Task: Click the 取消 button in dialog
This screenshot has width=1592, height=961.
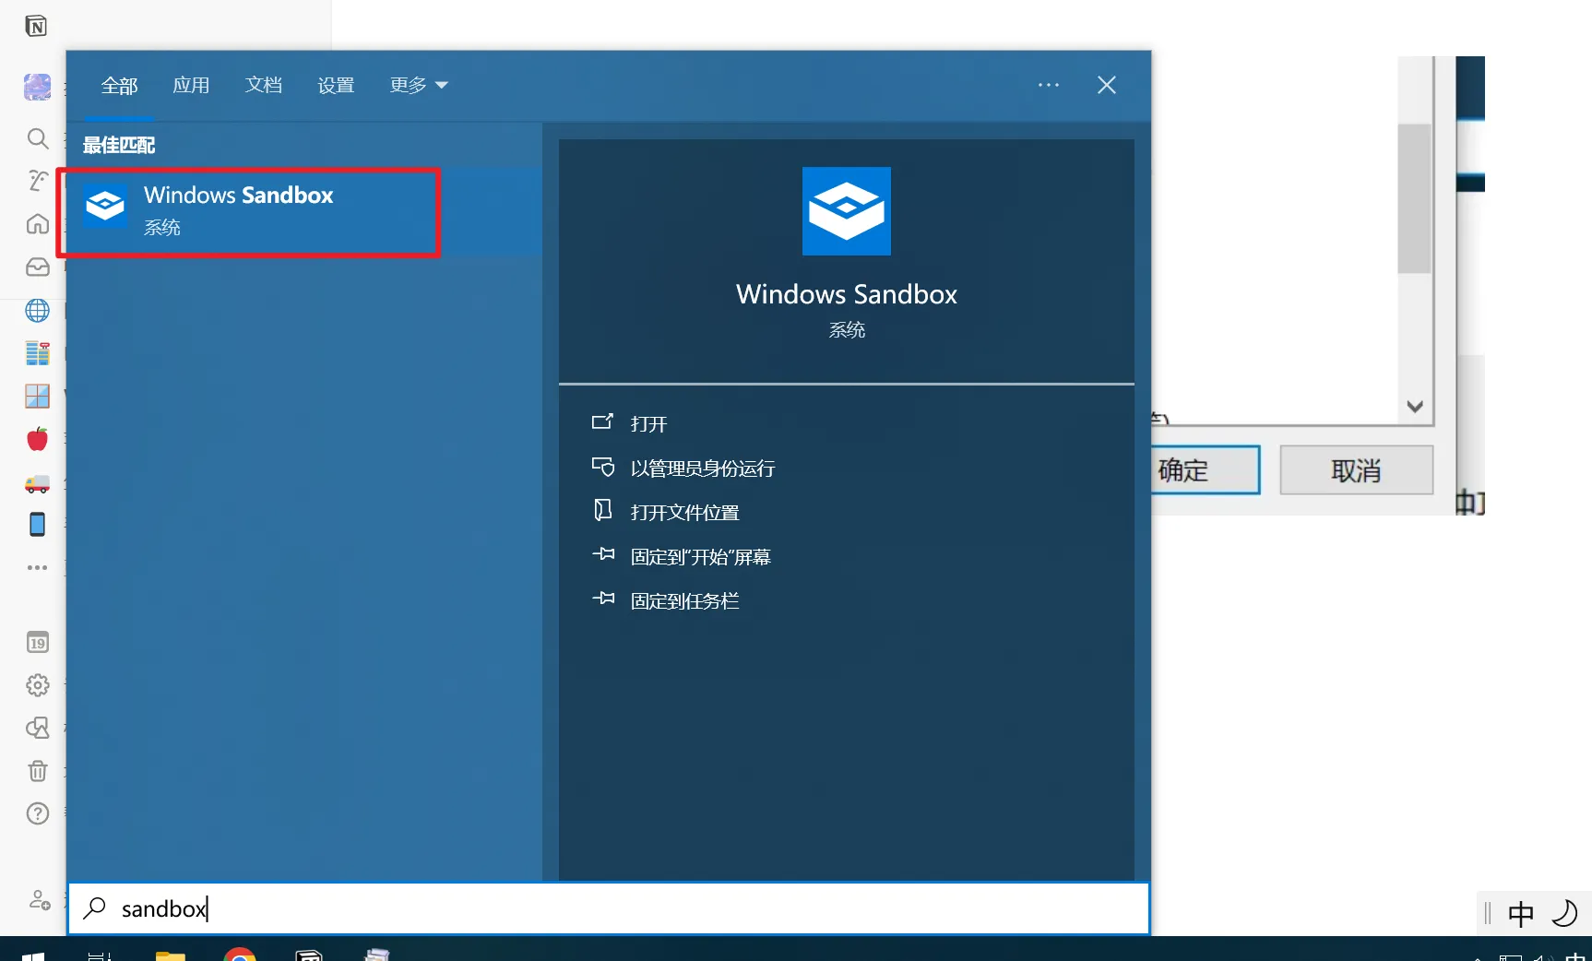Action: point(1356,470)
